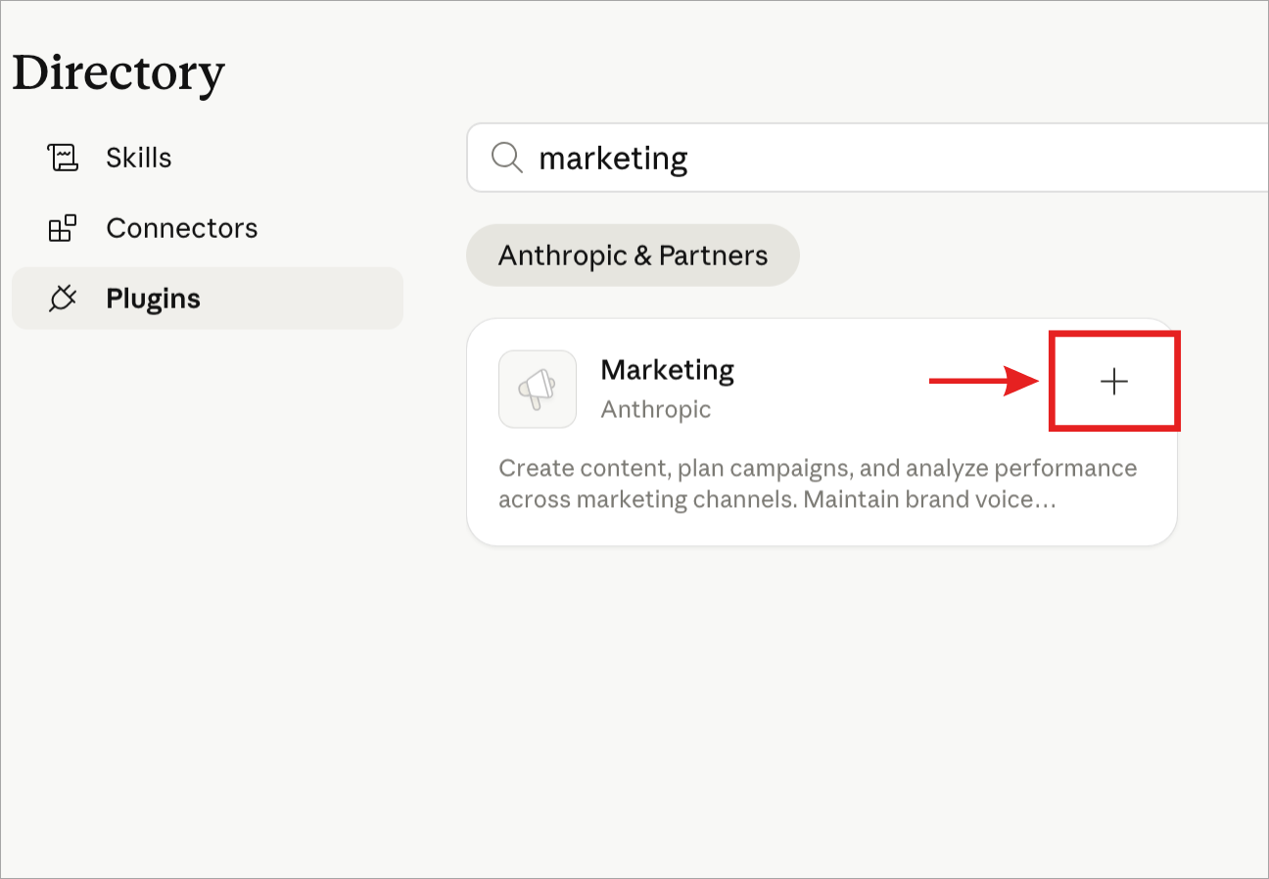Click the Directory heading
The height and width of the screenshot is (879, 1269).
click(118, 73)
